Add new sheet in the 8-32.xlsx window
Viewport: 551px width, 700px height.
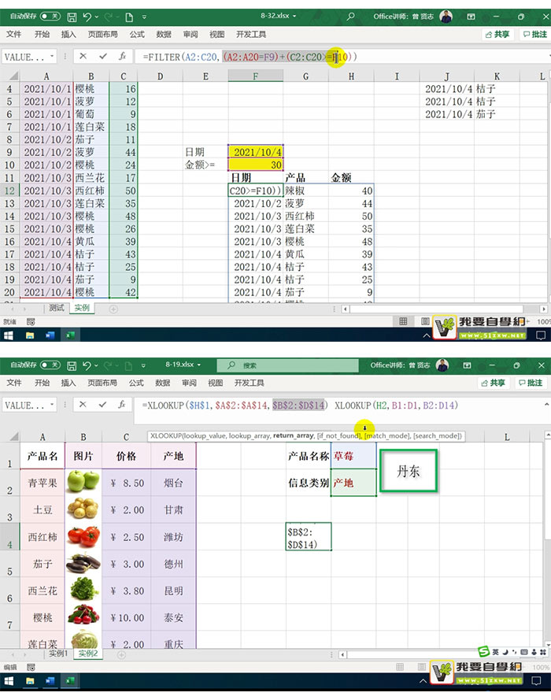(x=113, y=309)
